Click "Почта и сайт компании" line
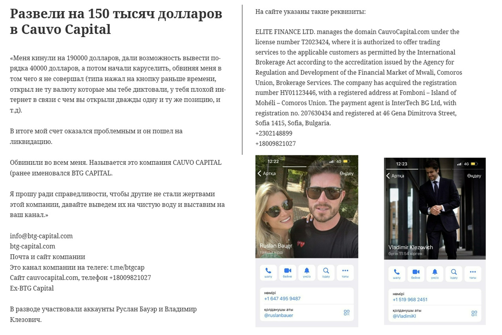Image resolution: width=502 pixels, height=335 pixels. click(x=48, y=257)
